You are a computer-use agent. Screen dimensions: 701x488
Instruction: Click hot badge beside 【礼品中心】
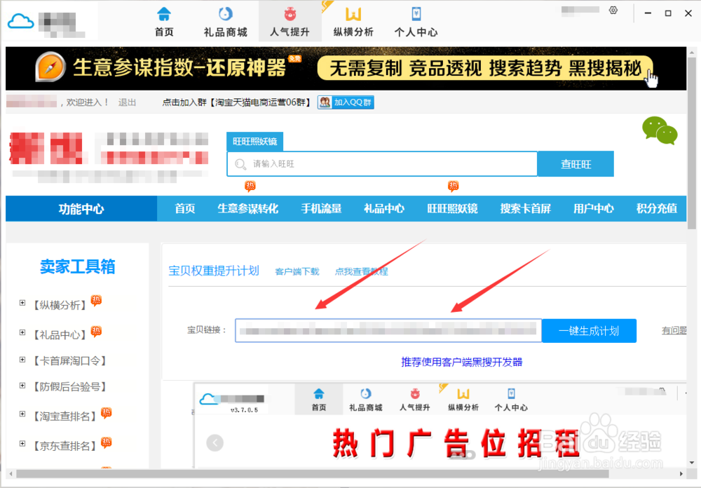click(x=96, y=332)
